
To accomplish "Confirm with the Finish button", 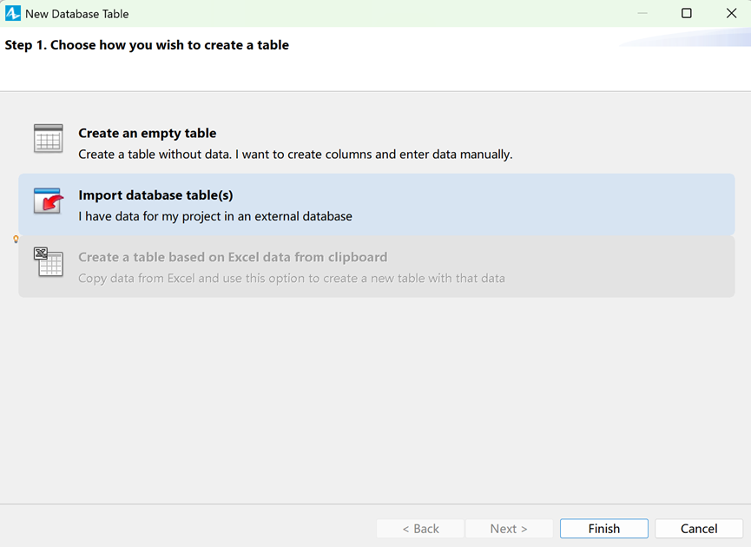I will 604,528.
